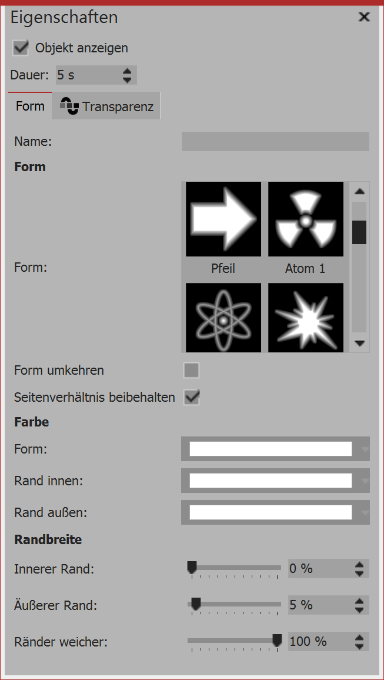Click inside the Name input field
The width and height of the screenshot is (384, 680).
pyautogui.click(x=275, y=141)
